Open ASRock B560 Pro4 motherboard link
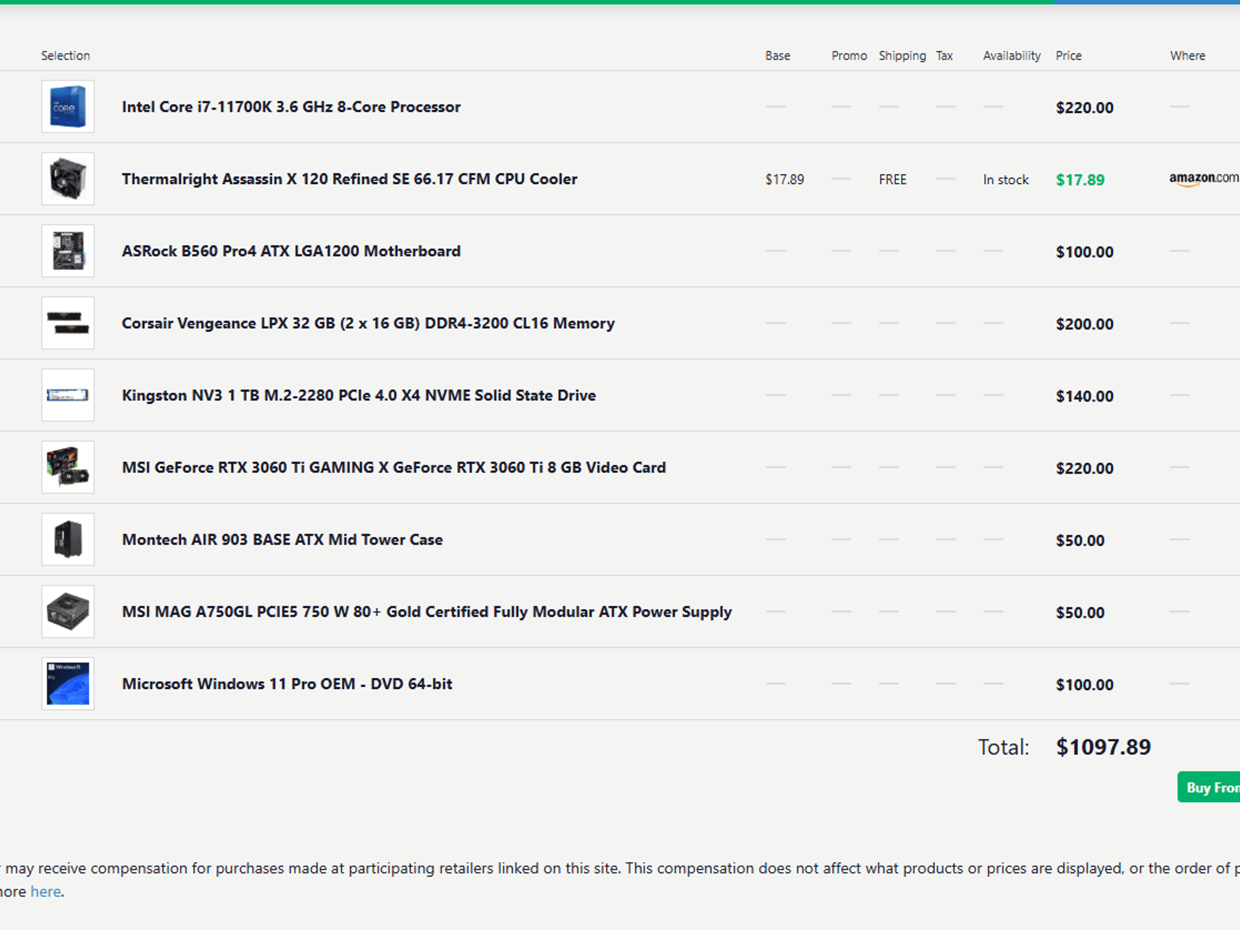This screenshot has width=1240, height=930. click(x=291, y=251)
